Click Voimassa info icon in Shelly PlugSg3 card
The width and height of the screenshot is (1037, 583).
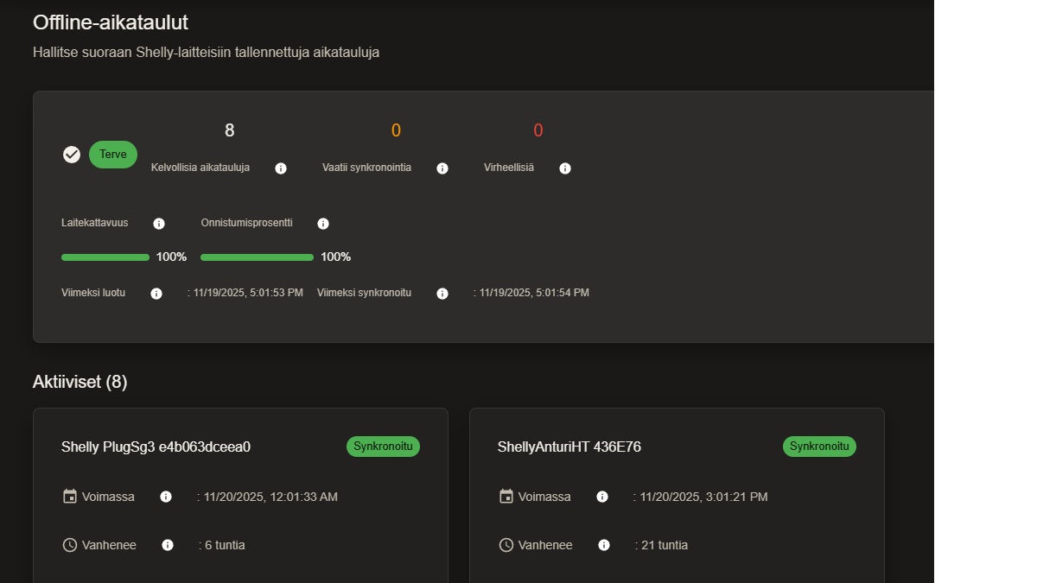coord(166,497)
